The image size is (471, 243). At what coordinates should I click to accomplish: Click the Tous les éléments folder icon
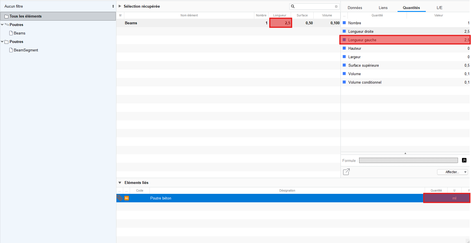click(x=6, y=16)
